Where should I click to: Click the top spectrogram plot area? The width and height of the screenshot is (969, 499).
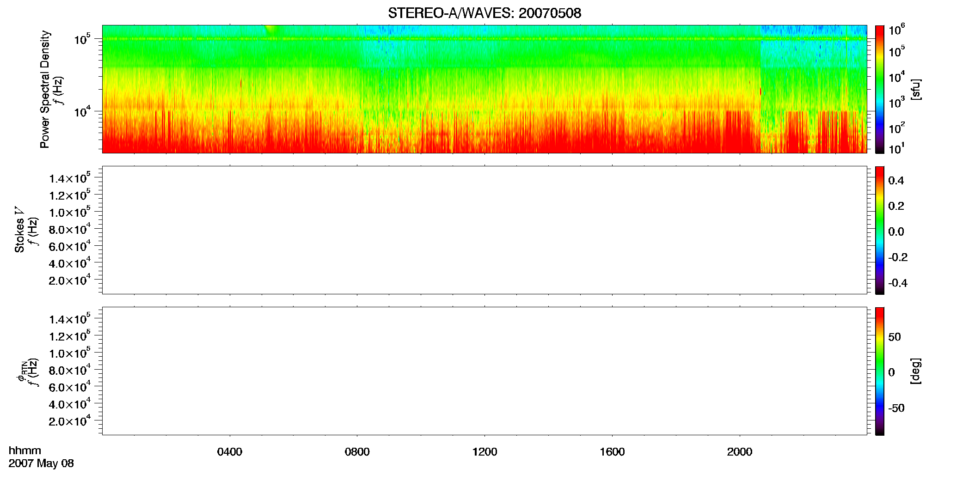(x=484, y=89)
